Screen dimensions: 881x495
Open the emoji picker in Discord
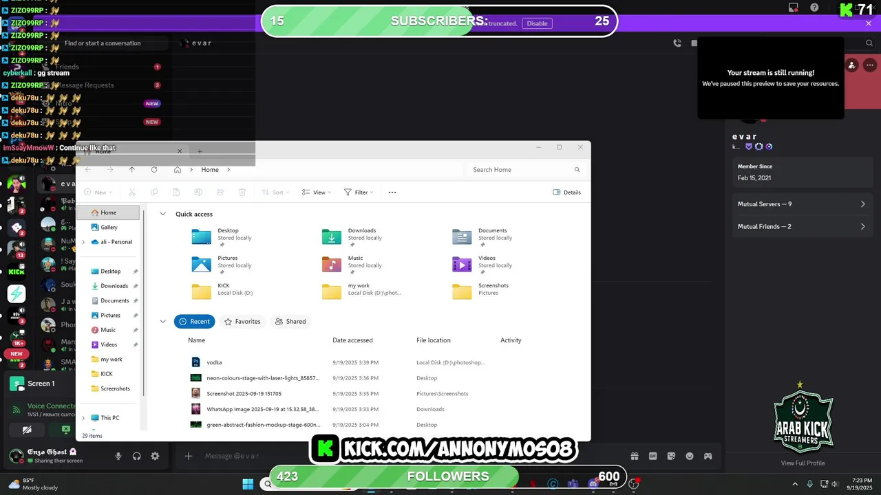tap(690, 456)
